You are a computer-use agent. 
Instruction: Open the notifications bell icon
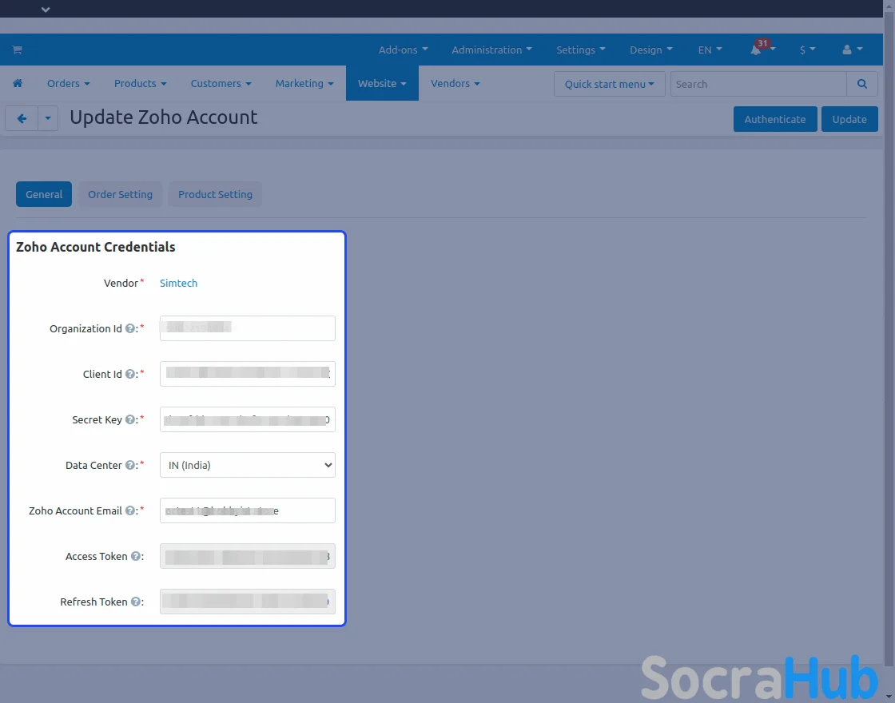[x=755, y=50]
